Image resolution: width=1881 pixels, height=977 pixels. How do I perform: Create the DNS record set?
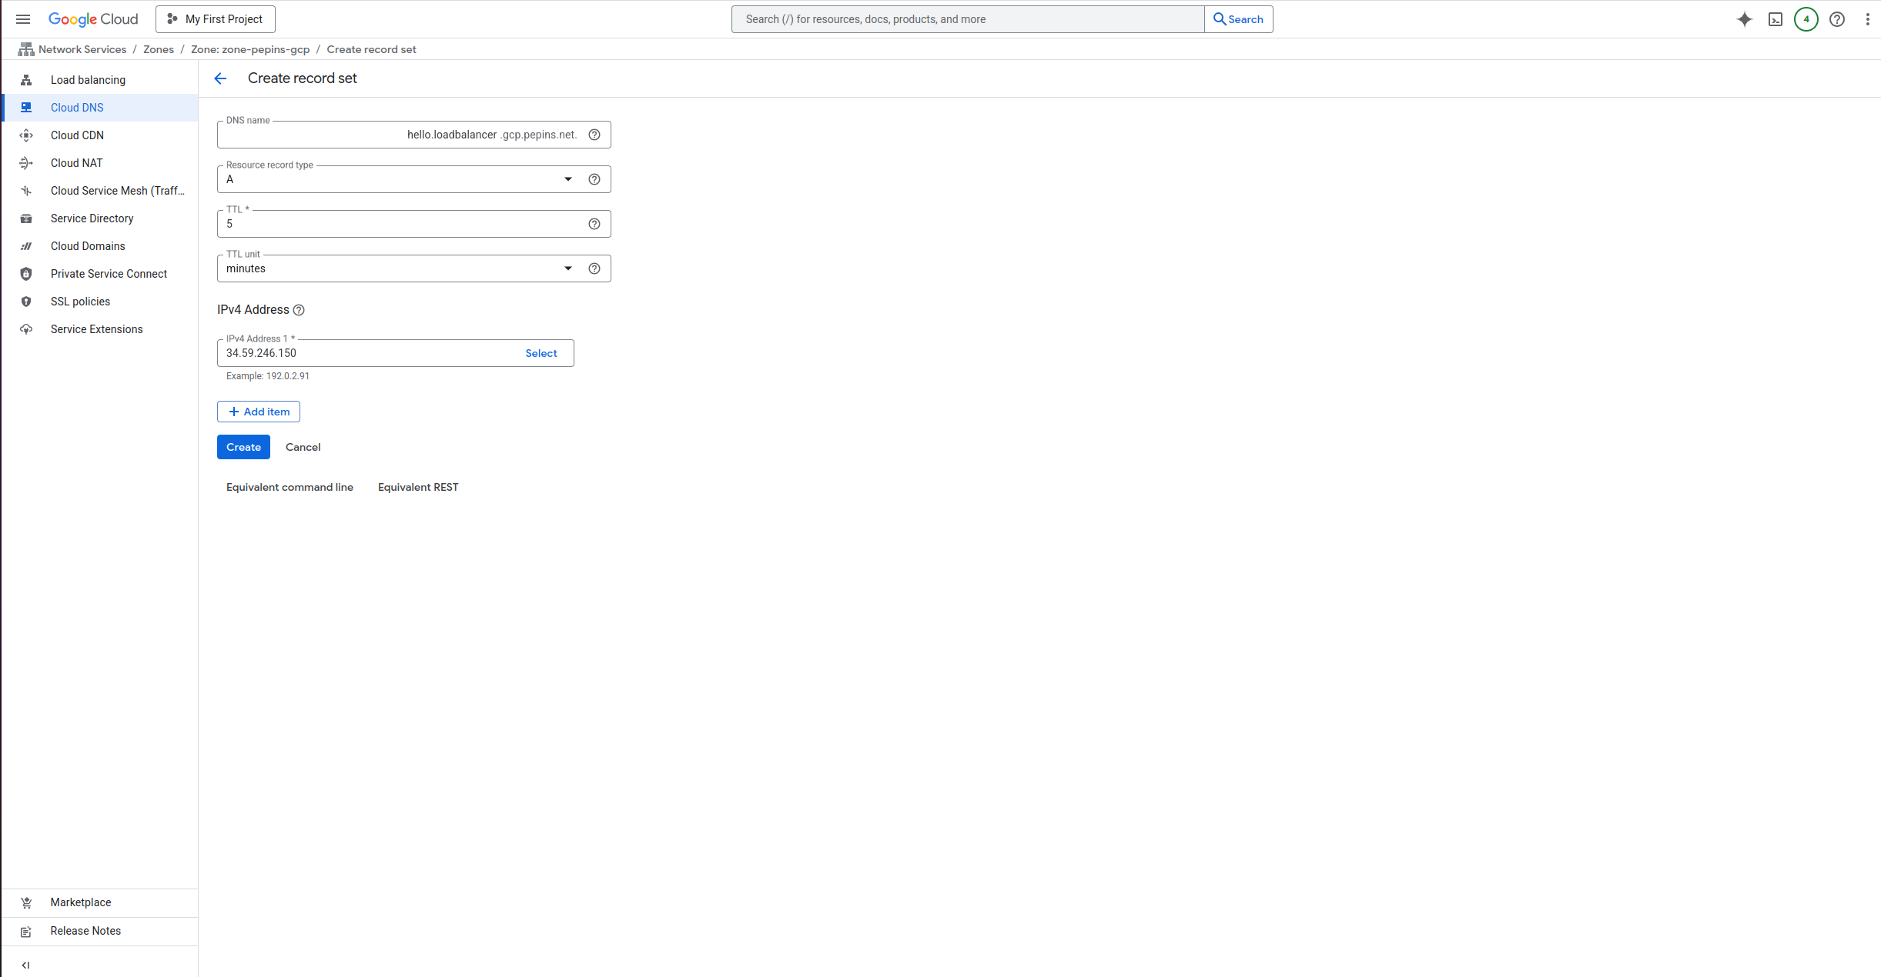point(243,447)
